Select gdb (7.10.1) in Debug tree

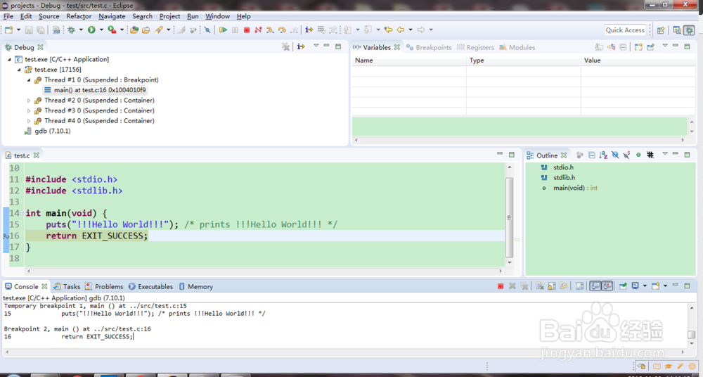click(48, 131)
